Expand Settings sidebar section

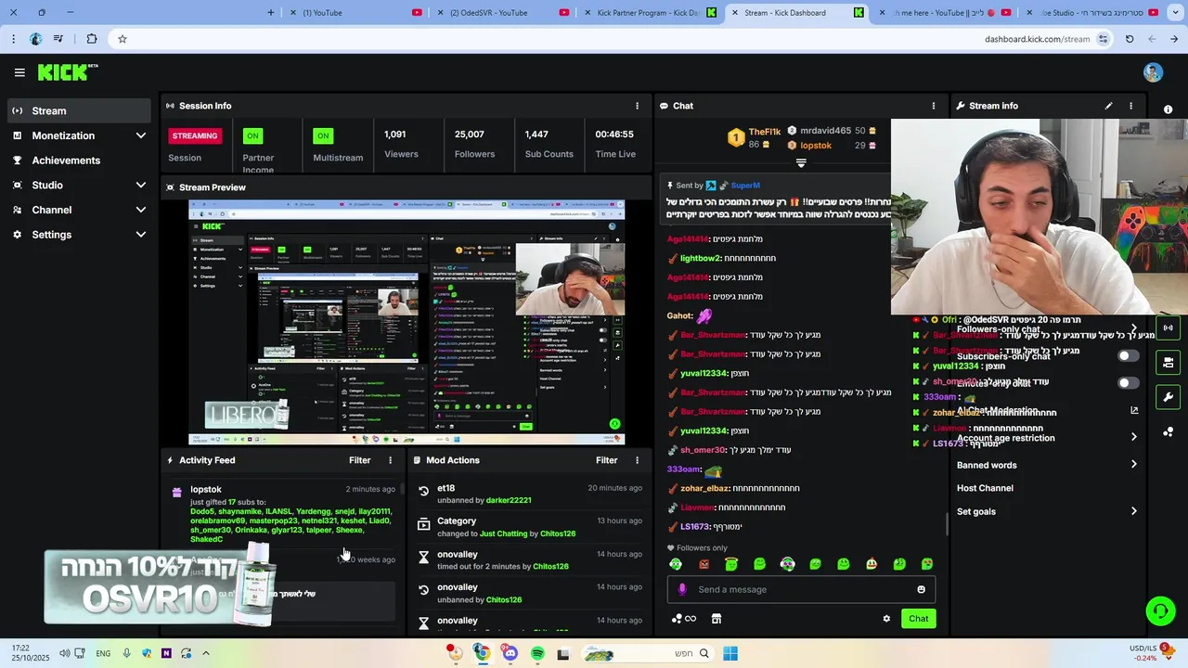[x=141, y=235]
